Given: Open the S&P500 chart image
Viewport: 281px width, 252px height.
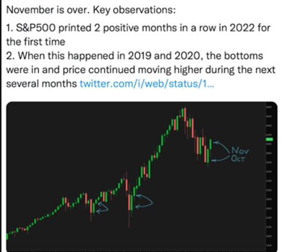Looking at the screenshot, I should (x=142, y=177).
